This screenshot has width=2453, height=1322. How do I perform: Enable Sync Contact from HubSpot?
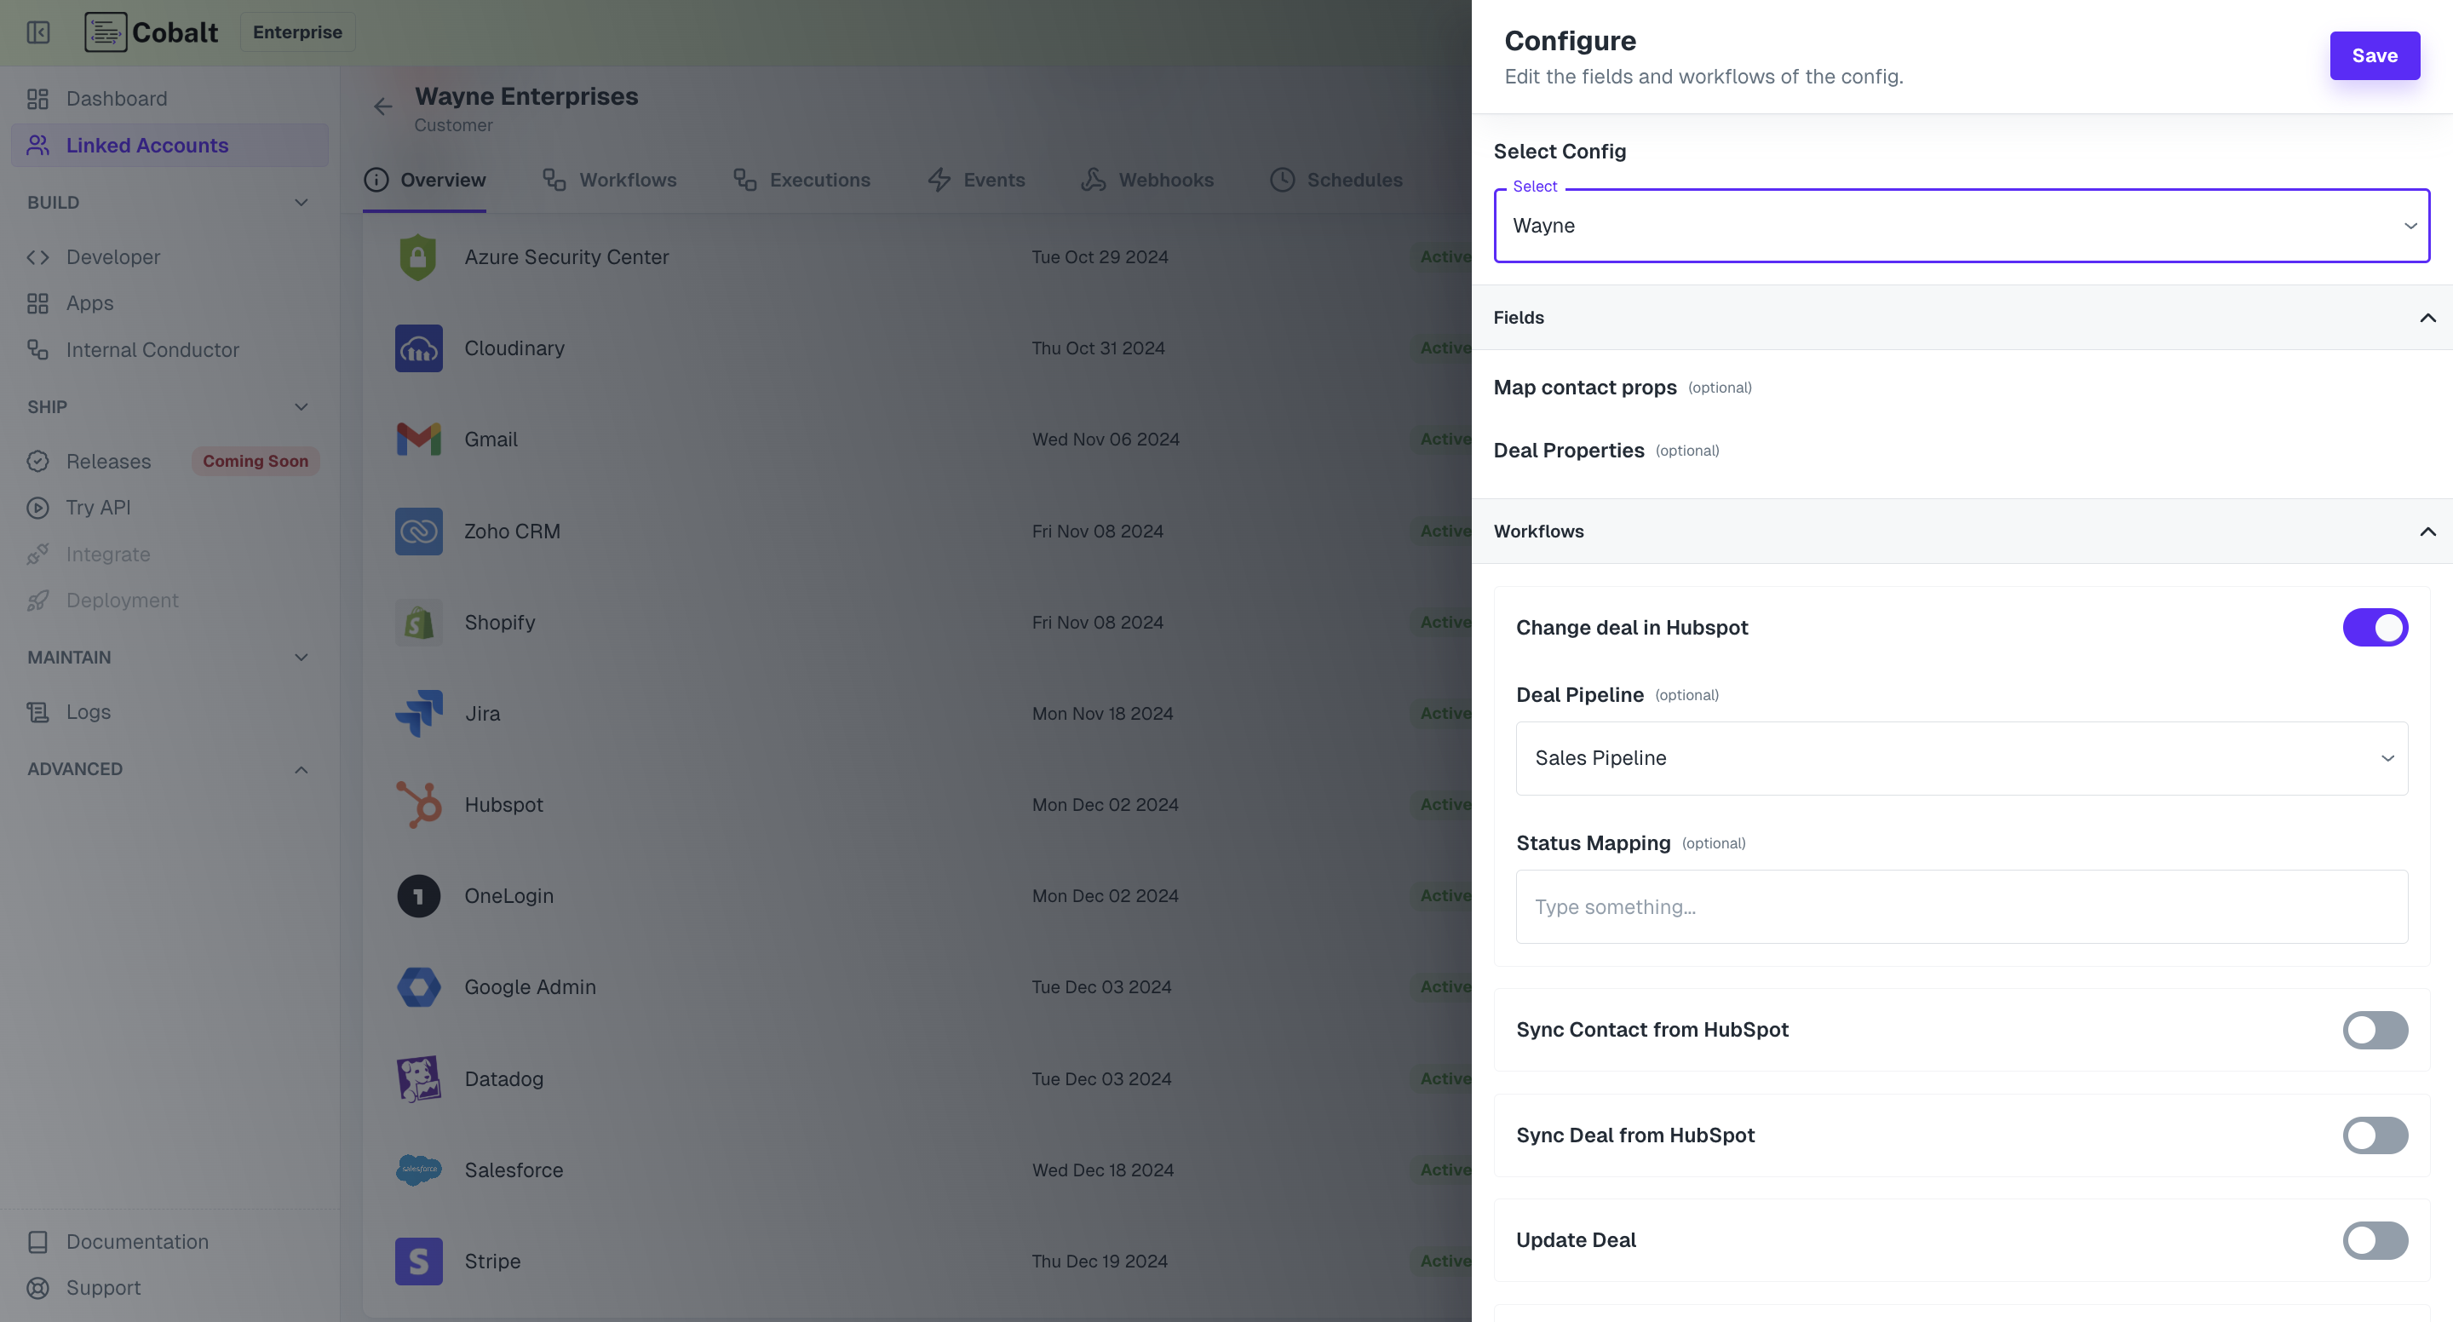click(2375, 1030)
